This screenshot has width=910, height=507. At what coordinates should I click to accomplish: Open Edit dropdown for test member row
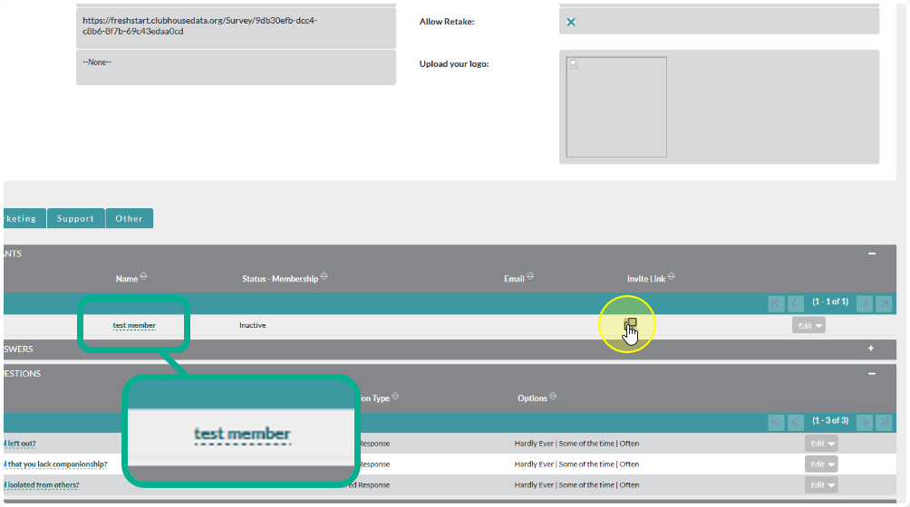click(808, 326)
